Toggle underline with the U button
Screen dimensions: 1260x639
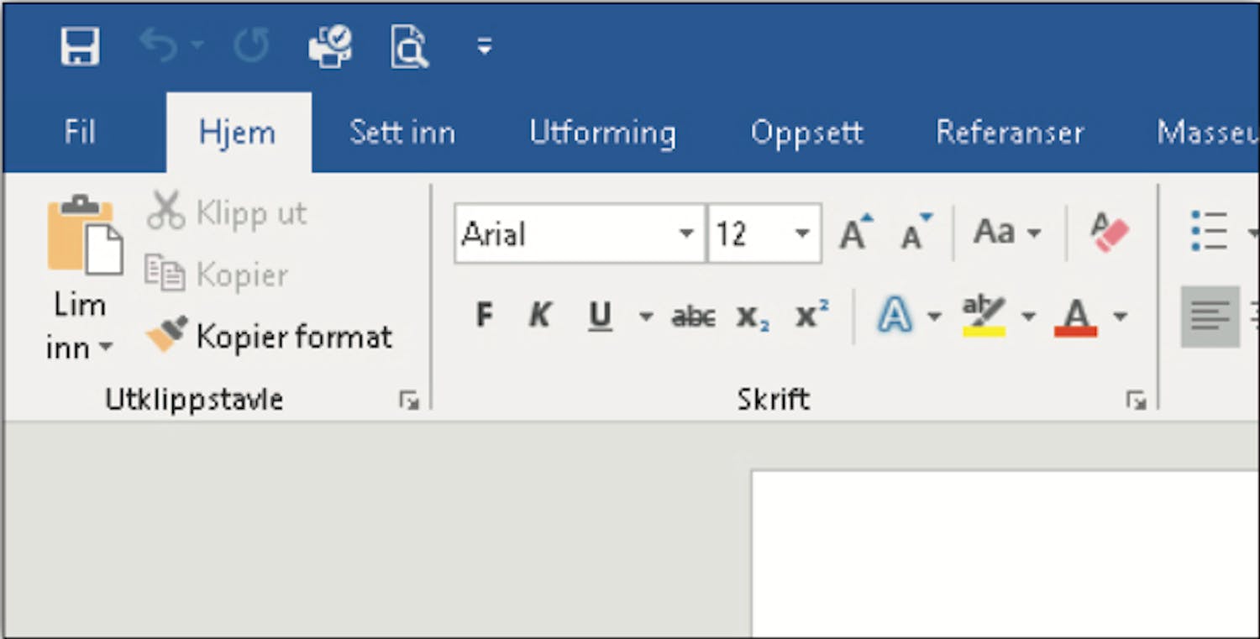[x=600, y=317]
